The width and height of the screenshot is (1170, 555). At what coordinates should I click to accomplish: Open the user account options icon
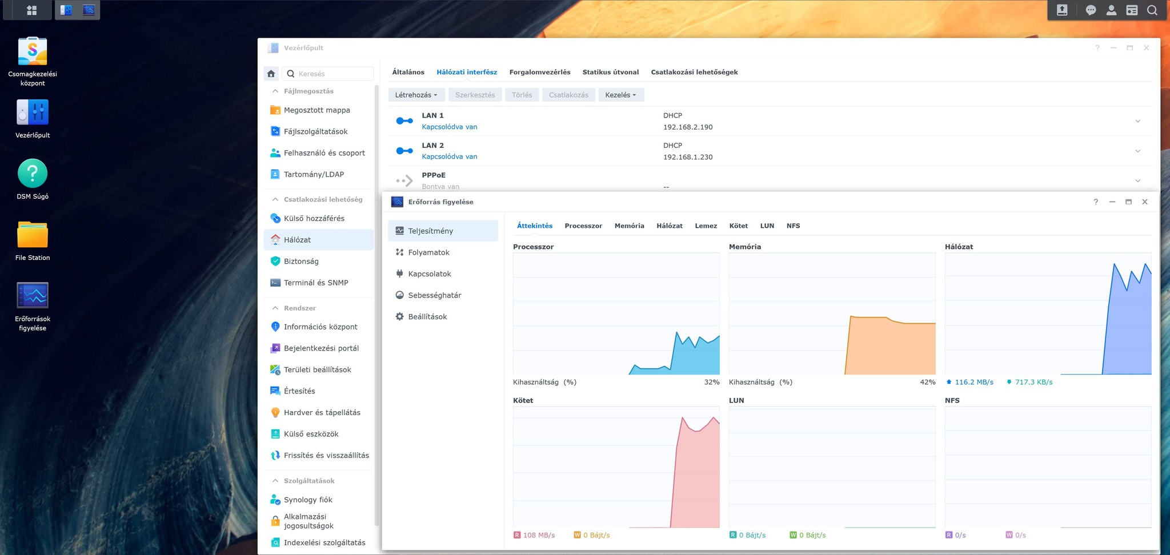point(1111,10)
